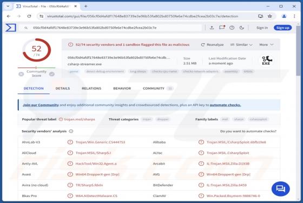Click the EXE file type icon
The width and height of the screenshot is (303, 203).
click(267, 60)
